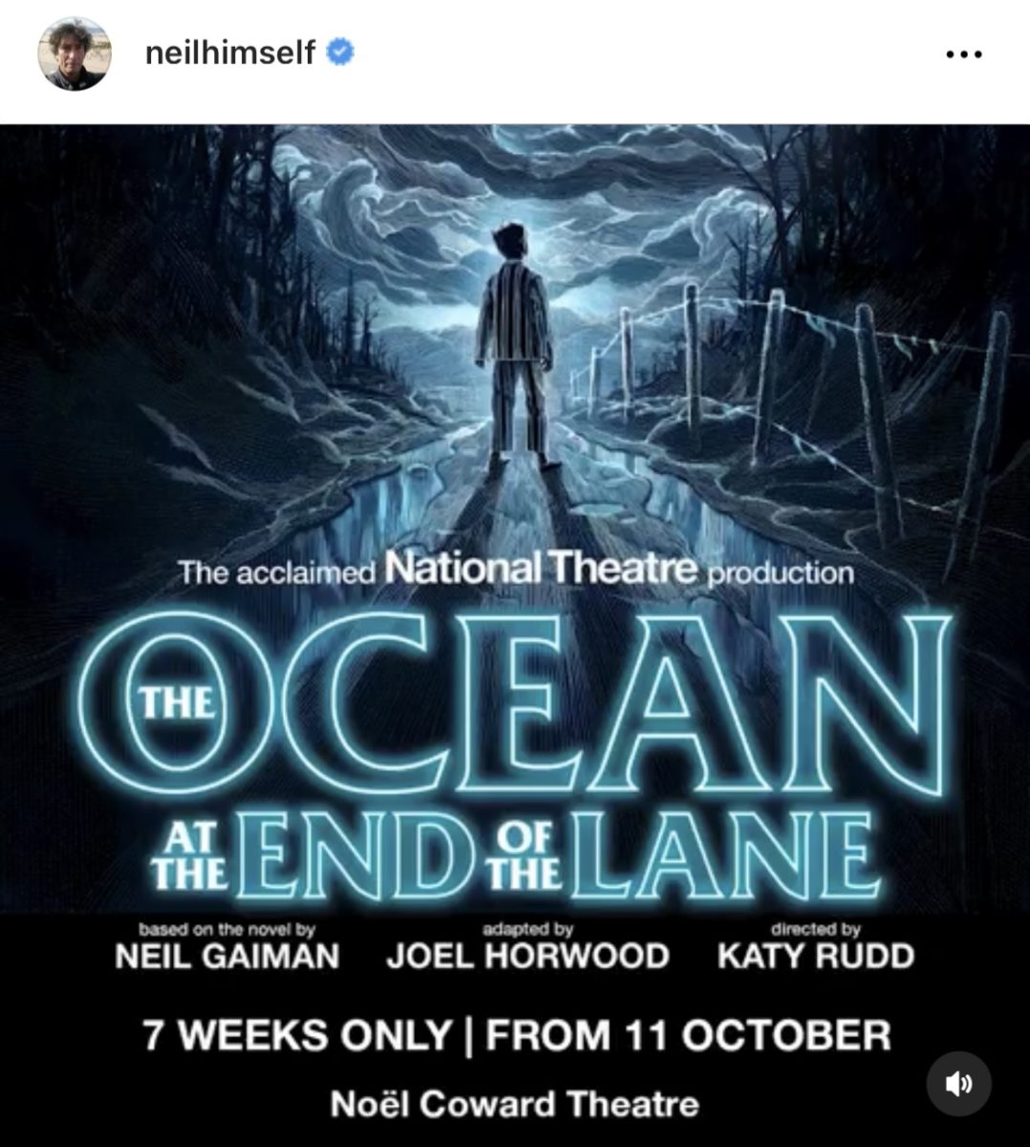The height and width of the screenshot is (1147, 1030).
Task: Click the 'based on the novel by' caption
Action: [226, 928]
